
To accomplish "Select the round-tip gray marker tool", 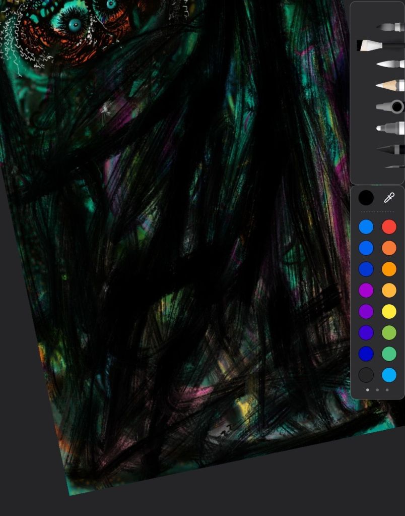I will click(x=390, y=128).
